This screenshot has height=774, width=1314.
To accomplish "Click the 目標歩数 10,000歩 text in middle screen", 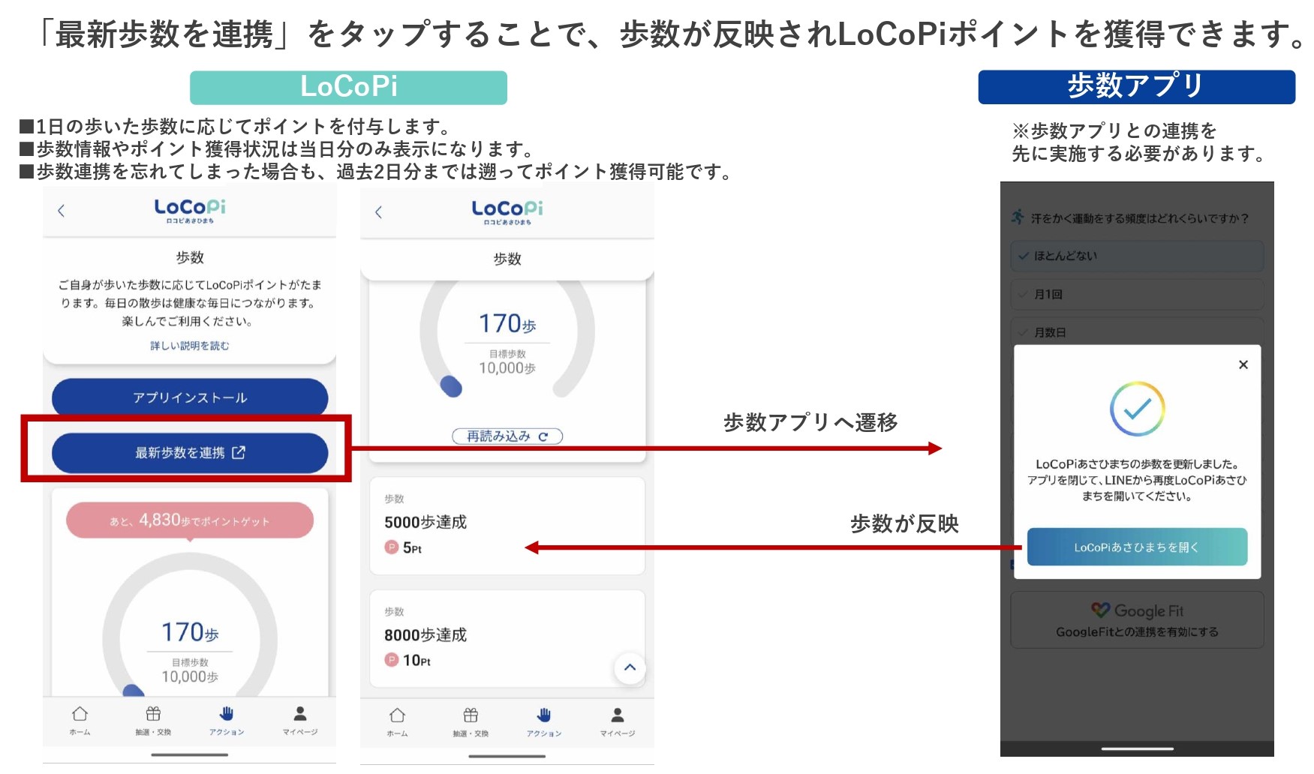I will pyautogui.click(x=507, y=362).
